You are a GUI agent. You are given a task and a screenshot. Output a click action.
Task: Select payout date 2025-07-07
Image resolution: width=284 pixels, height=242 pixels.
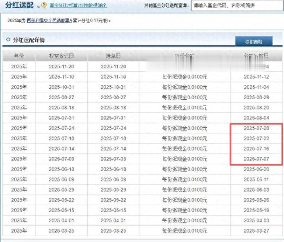256,159
